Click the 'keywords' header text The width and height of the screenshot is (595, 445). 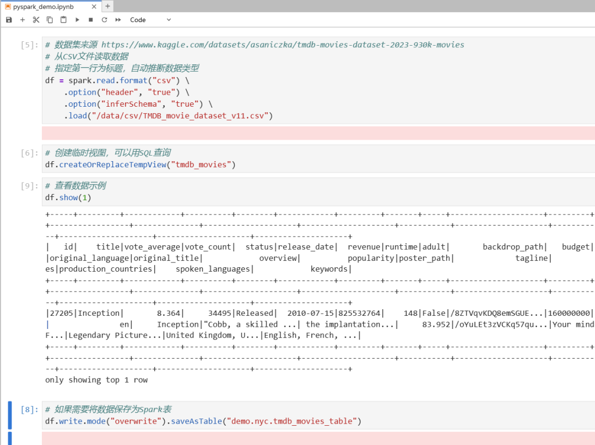[329, 269]
